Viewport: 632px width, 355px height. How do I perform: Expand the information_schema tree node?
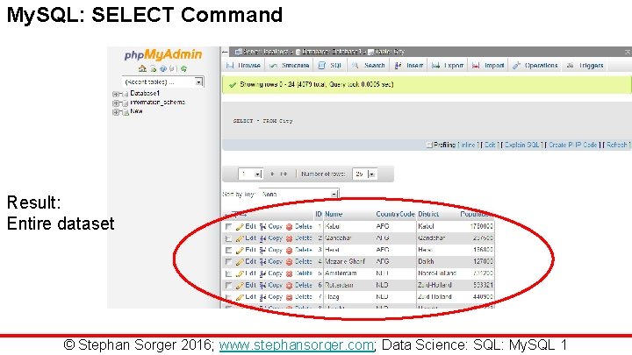tap(116, 103)
